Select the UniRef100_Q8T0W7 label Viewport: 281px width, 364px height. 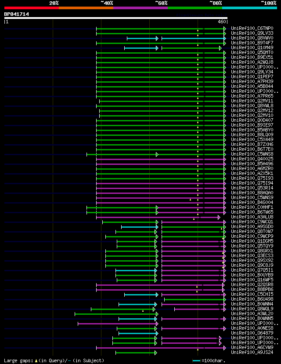tap(252, 231)
